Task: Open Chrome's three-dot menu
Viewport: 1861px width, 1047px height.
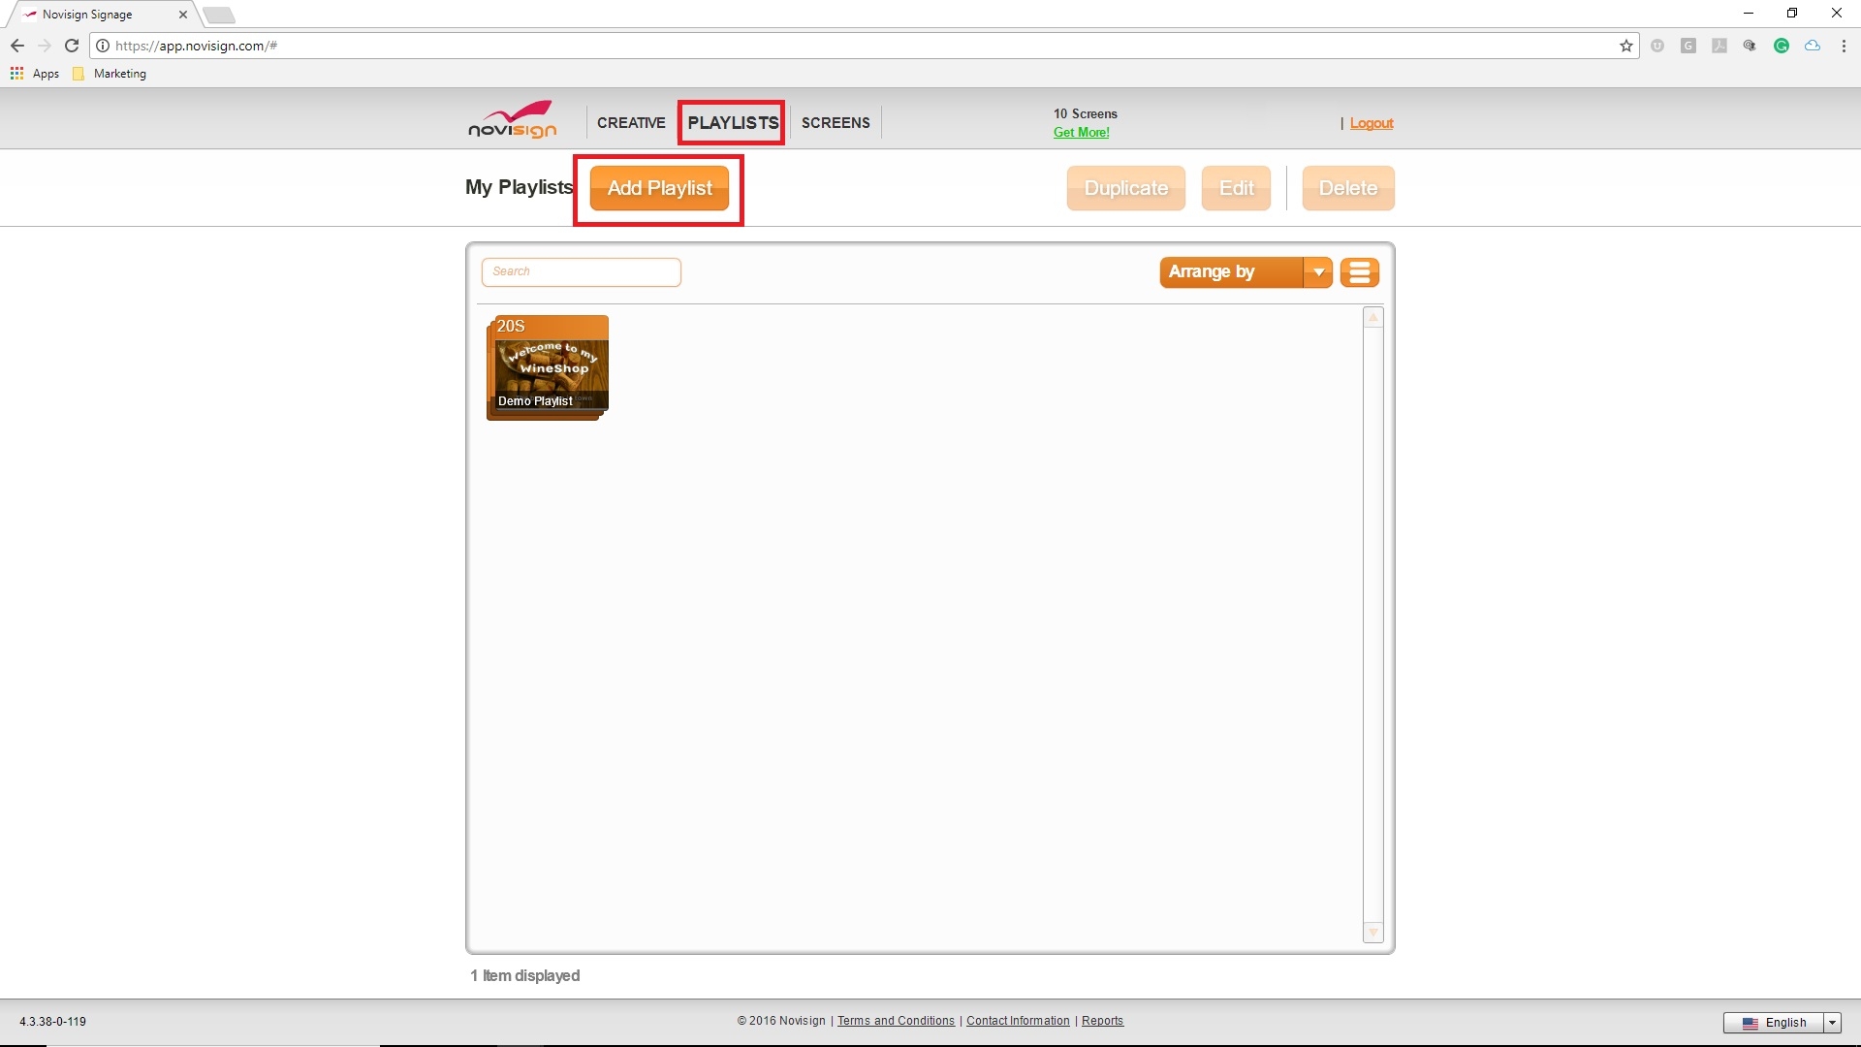Action: 1843,46
